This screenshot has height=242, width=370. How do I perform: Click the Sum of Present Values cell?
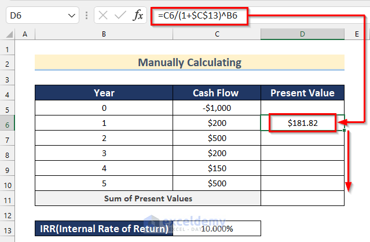click(148, 198)
